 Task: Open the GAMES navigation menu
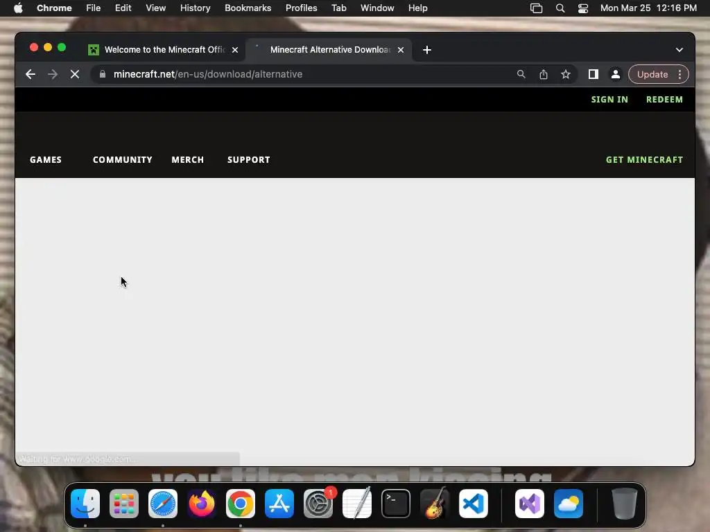[46, 160]
